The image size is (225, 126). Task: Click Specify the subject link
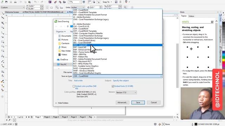pos(121,80)
